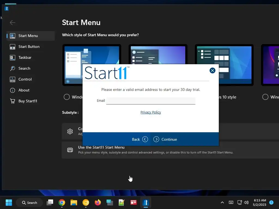Image resolution: width=279 pixels, height=209 pixels.
Task: Select the first Windows style radio button
Action: click(x=67, y=97)
